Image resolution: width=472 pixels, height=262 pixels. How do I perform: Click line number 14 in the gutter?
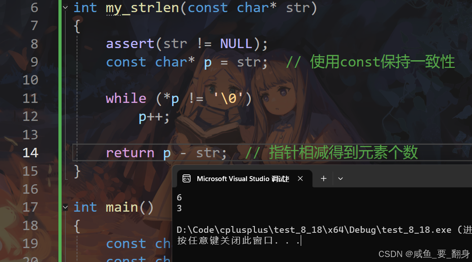pyautogui.click(x=31, y=153)
